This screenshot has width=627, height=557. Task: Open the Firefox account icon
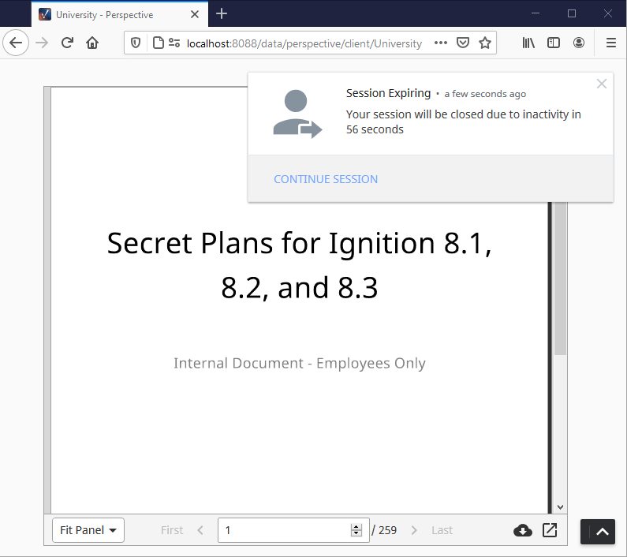579,43
